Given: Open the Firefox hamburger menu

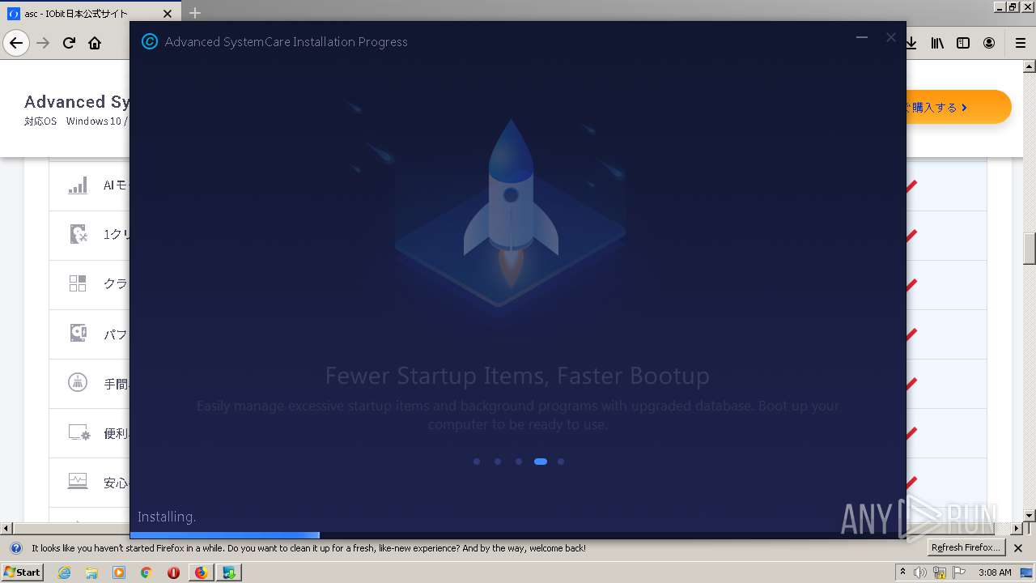Looking at the screenshot, I should pos(1020,43).
